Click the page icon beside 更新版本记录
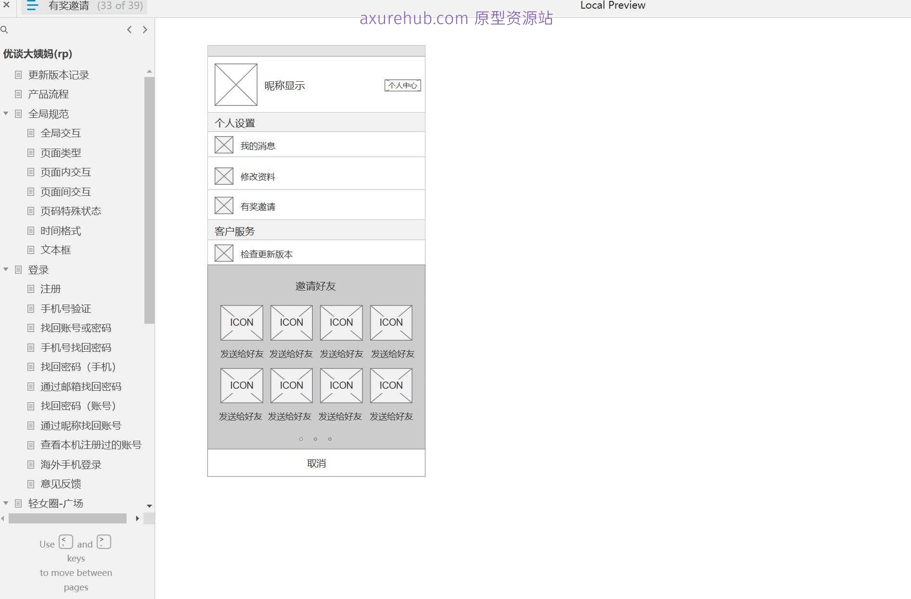The width and height of the screenshot is (911, 599). click(18, 75)
